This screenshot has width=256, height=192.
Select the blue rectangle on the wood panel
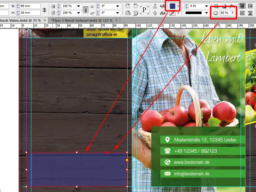[77, 170]
